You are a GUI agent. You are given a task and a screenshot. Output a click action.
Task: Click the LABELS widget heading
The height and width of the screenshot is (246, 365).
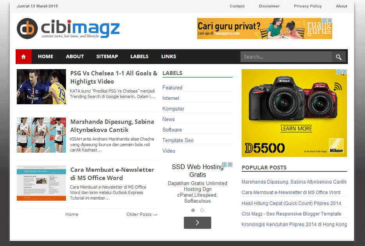pyautogui.click(x=172, y=73)
